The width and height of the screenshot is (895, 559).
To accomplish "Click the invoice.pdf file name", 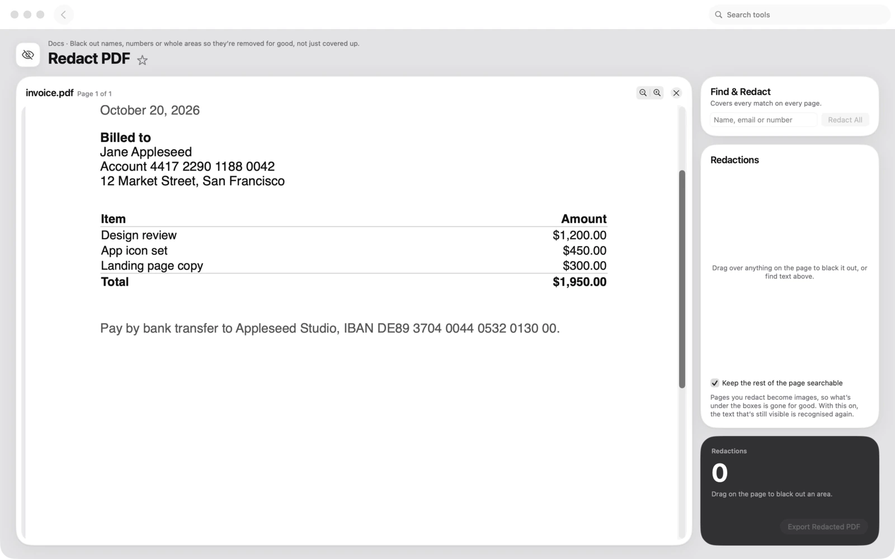I will point(49,93).
